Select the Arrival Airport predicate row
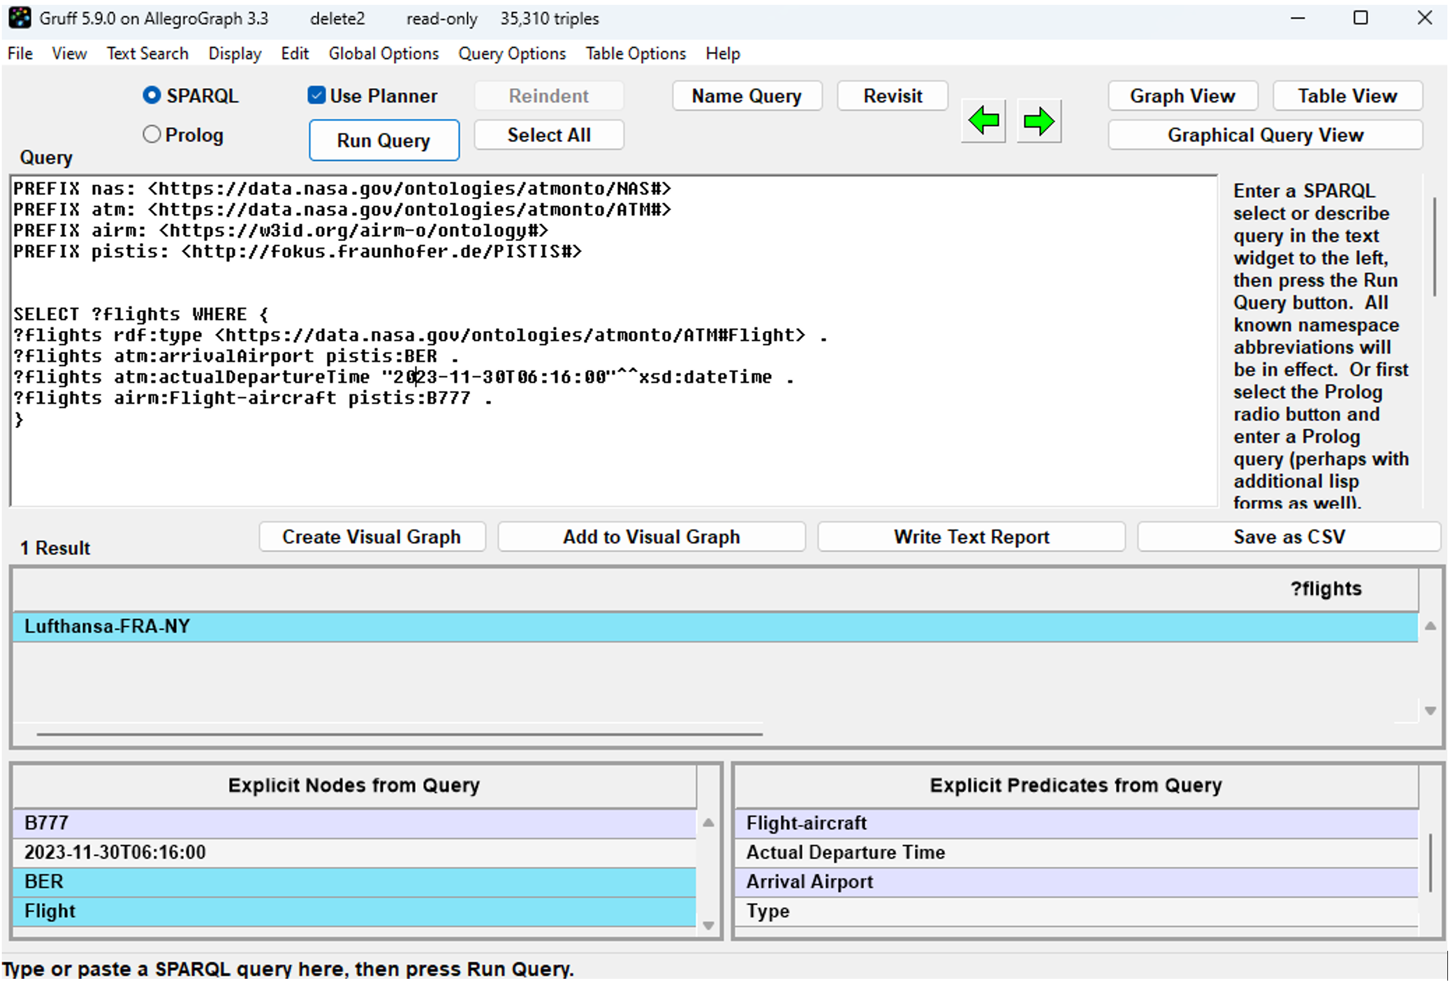The image size is (1451, 997). (x=1075, y=882)
